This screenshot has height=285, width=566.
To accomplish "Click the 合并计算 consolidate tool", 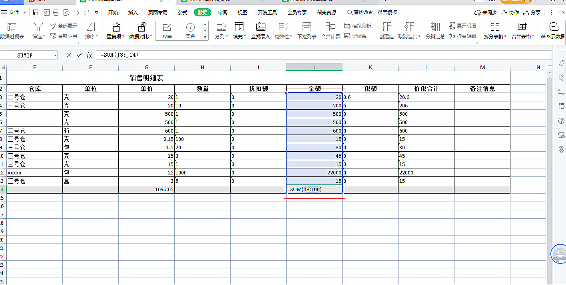I will [331, 31].
